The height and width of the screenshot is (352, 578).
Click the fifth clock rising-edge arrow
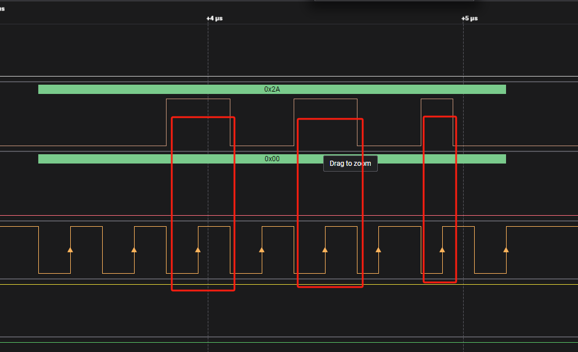pyautogui.click(x=325, y=250)
